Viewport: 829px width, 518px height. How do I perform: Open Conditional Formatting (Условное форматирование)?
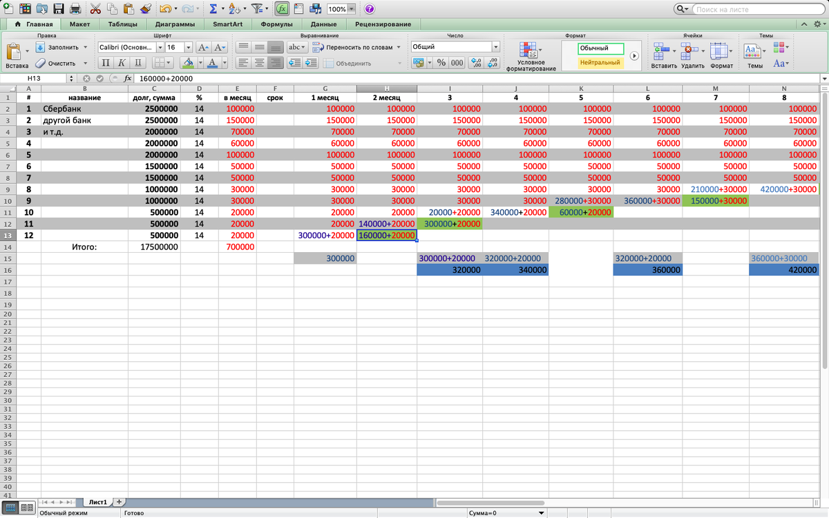(x=531, y=57)
